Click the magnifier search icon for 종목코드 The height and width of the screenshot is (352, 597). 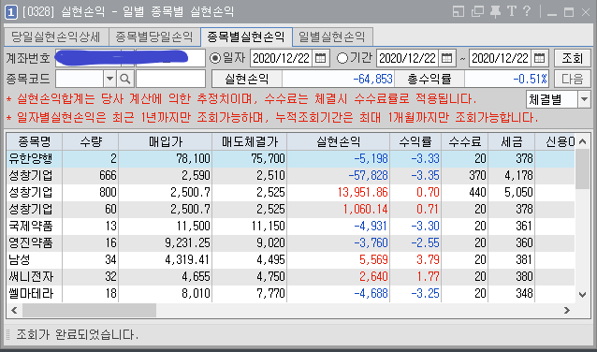click(x=124, y=79)
